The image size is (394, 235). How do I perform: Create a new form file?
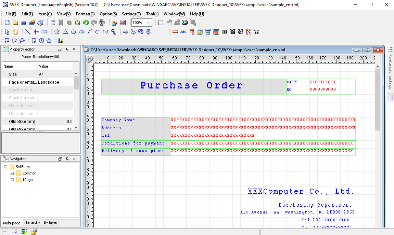7,23
